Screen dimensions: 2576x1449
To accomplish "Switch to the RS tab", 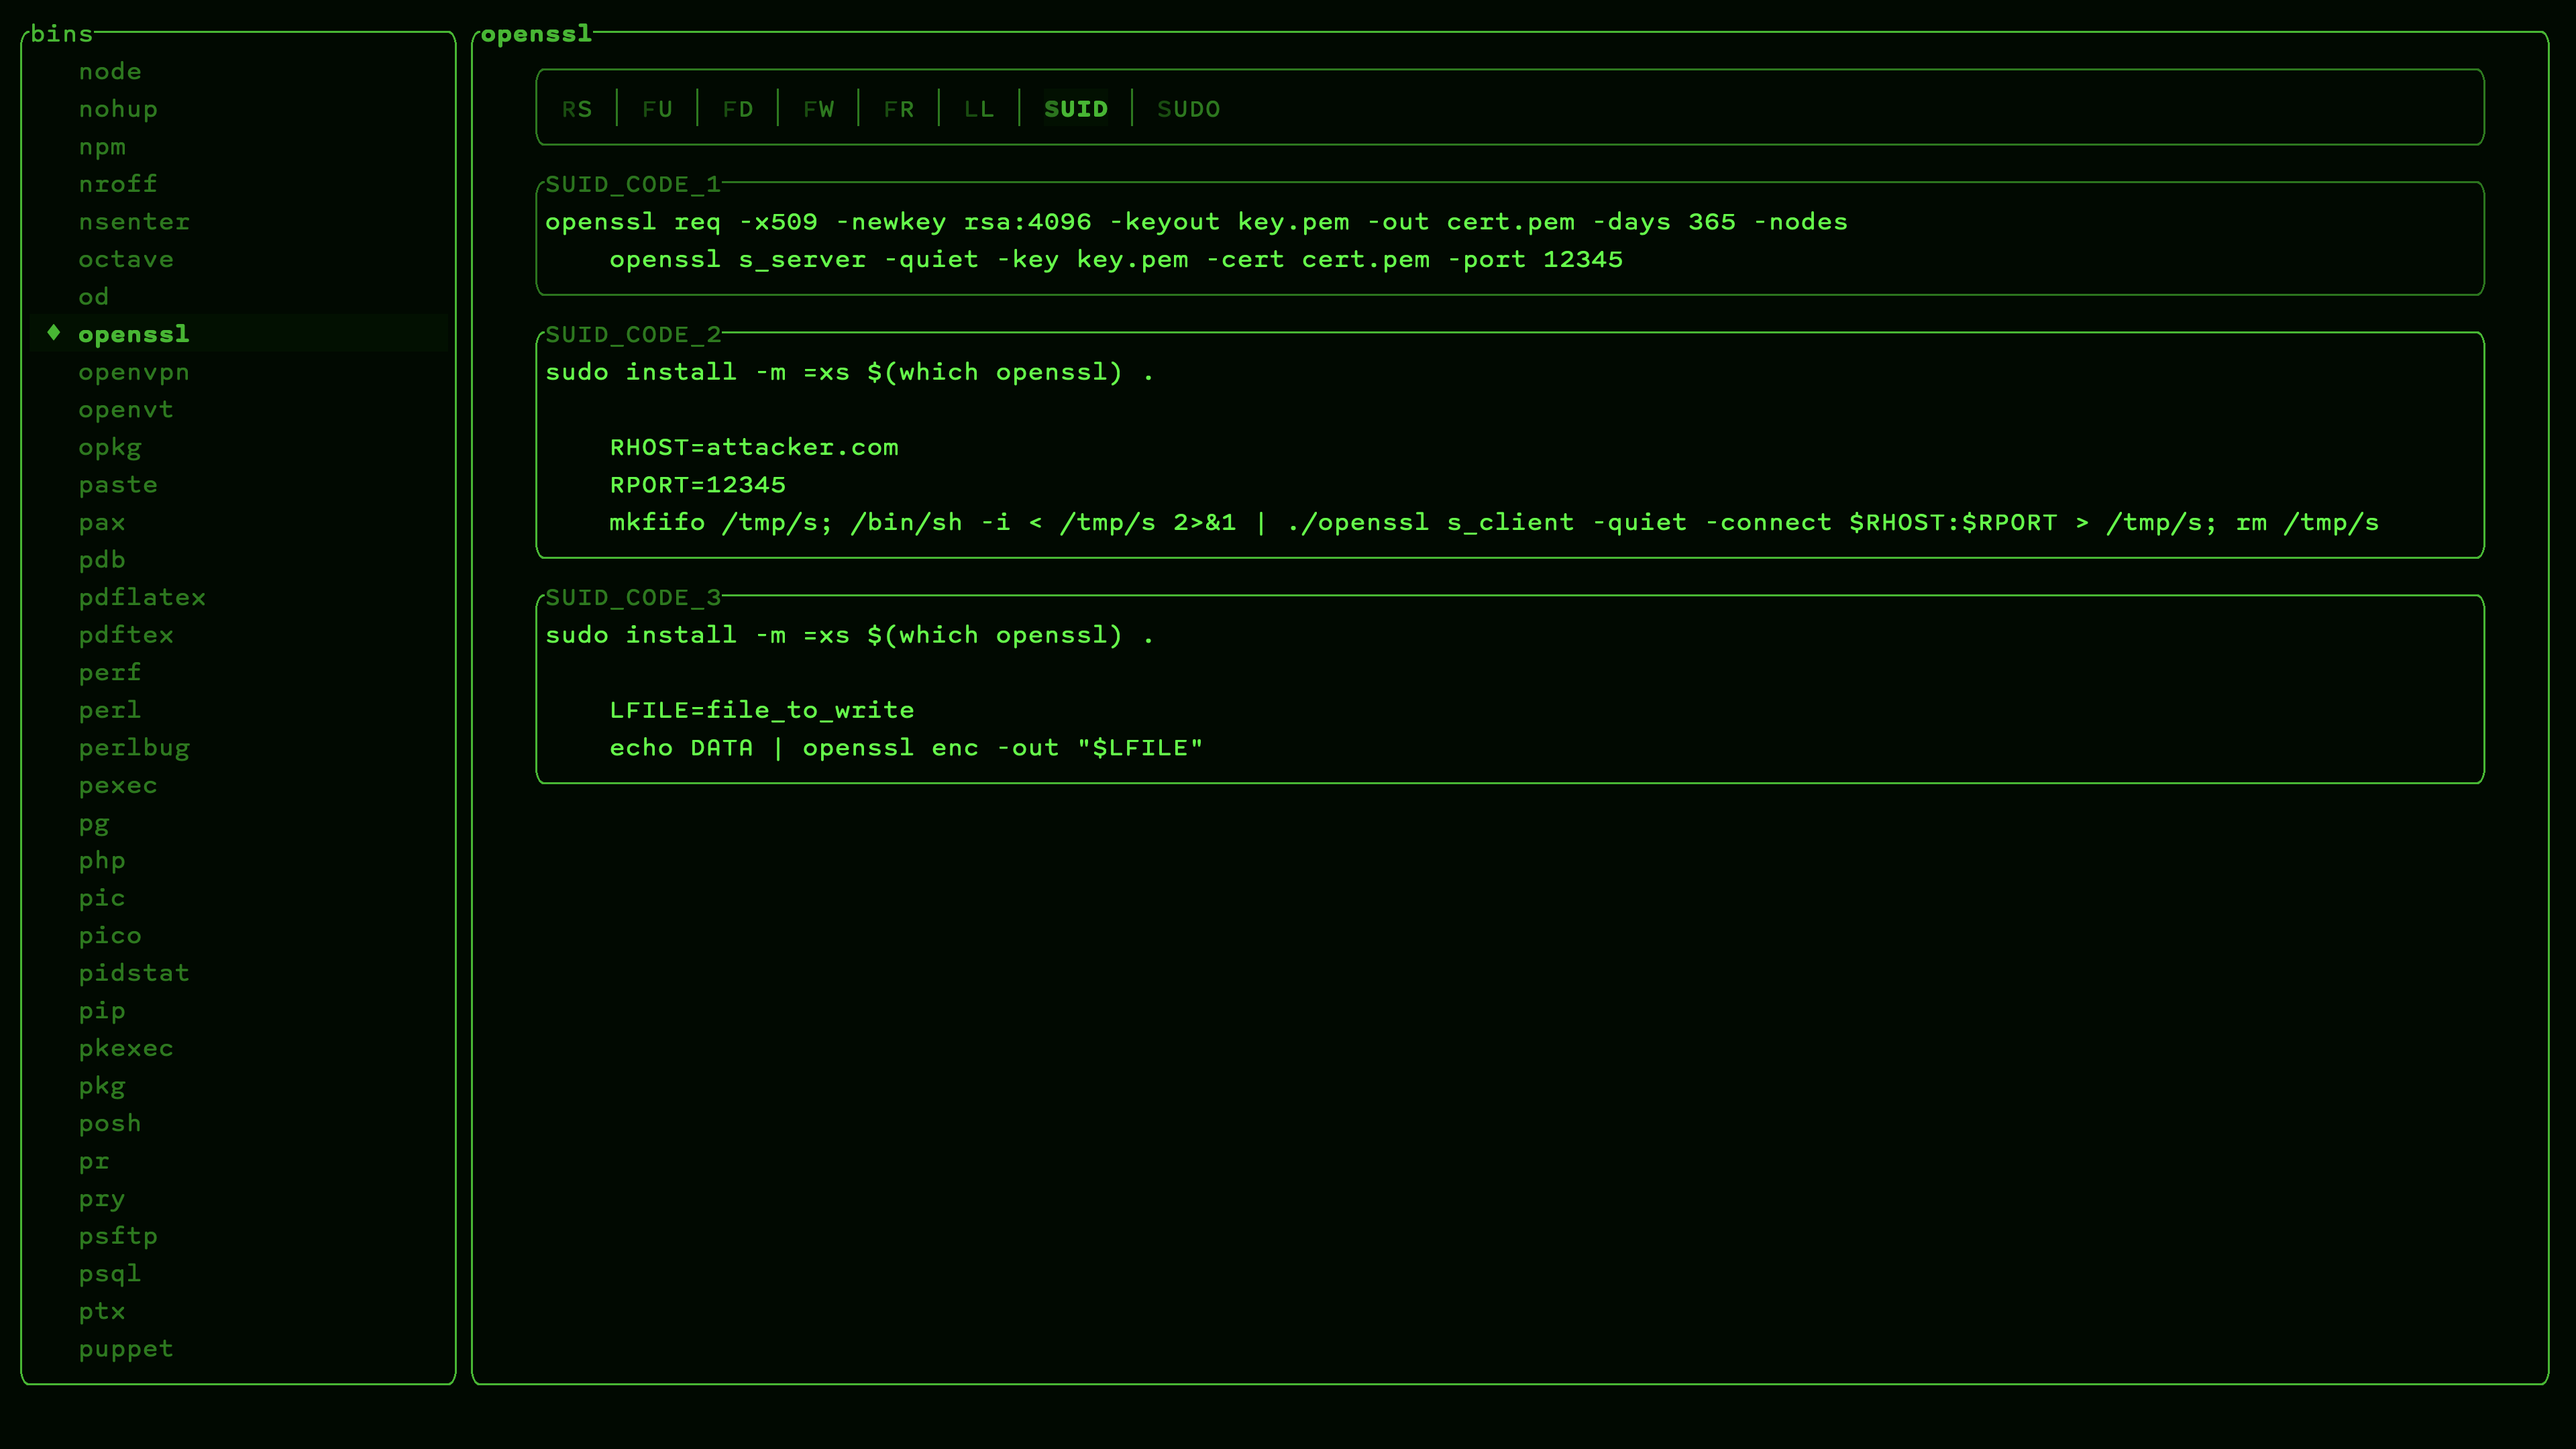I will (x=576, y=109).
